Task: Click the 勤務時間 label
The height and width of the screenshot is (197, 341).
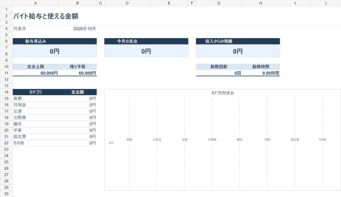Action: pyautogui.click(x=261, y=67)
